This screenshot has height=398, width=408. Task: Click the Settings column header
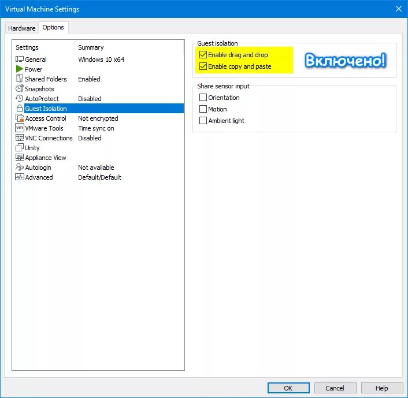27,47
